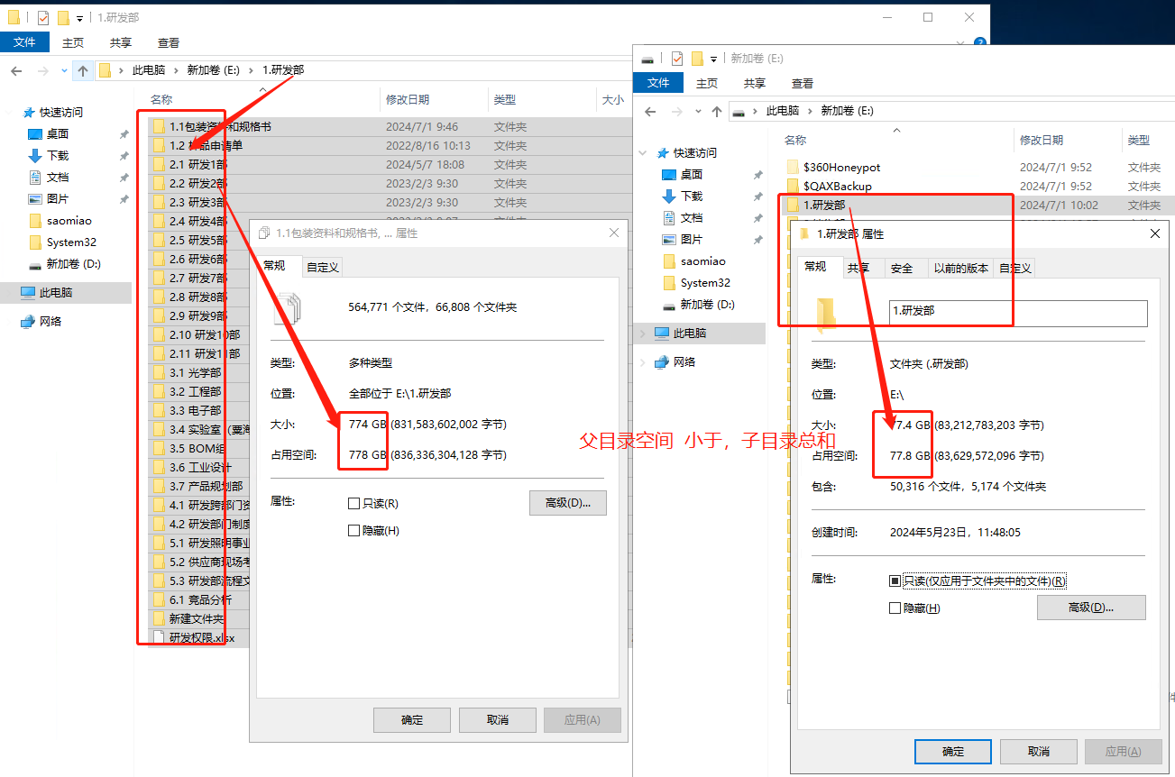Collapse 快速访问 in right navigation pane

point(642,153)
